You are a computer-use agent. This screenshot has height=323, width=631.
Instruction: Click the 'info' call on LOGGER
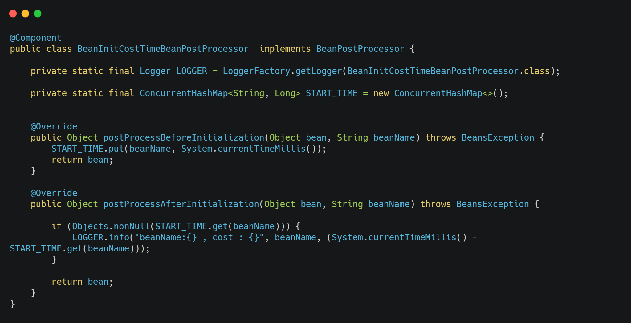click(x=119, y=237)
